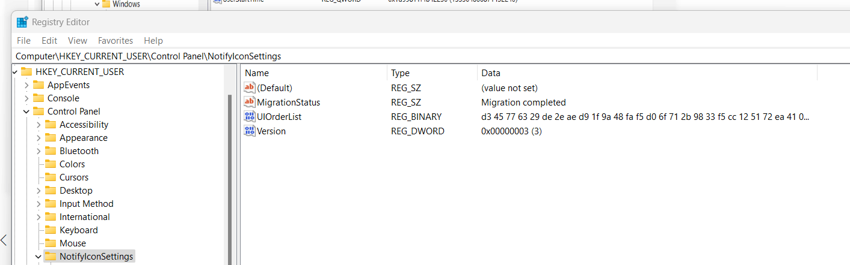Click the Mouse folder icon
The width and height of the screenshot is (850, 265).
click(x=51, y=243)
